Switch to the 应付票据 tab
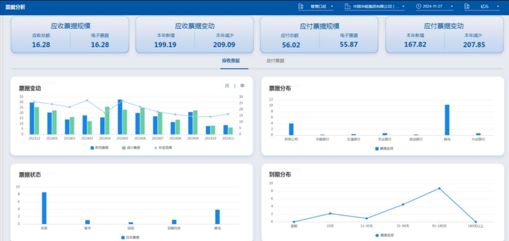This screenshot has width=509, height=241. click(x=275, y=61)
